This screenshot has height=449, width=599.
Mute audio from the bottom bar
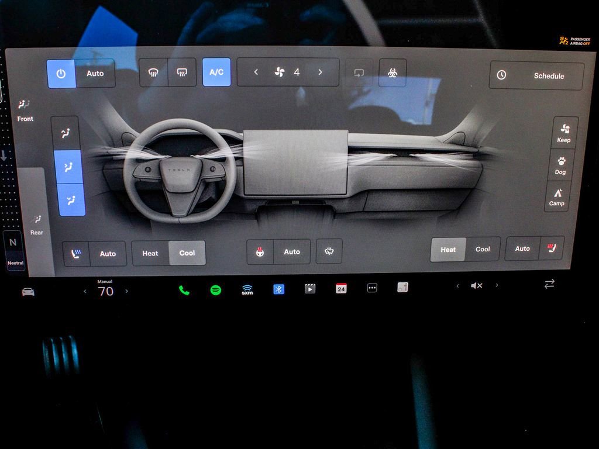tap(476, 286)
